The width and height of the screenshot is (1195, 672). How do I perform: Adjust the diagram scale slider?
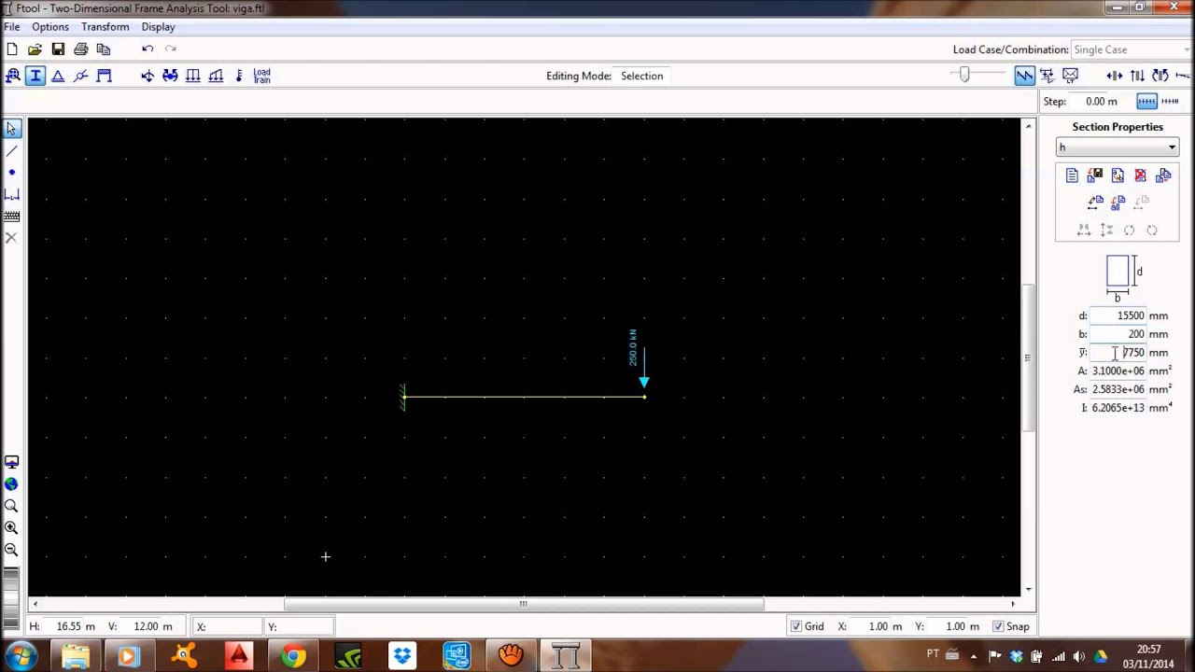coord(965,75)
